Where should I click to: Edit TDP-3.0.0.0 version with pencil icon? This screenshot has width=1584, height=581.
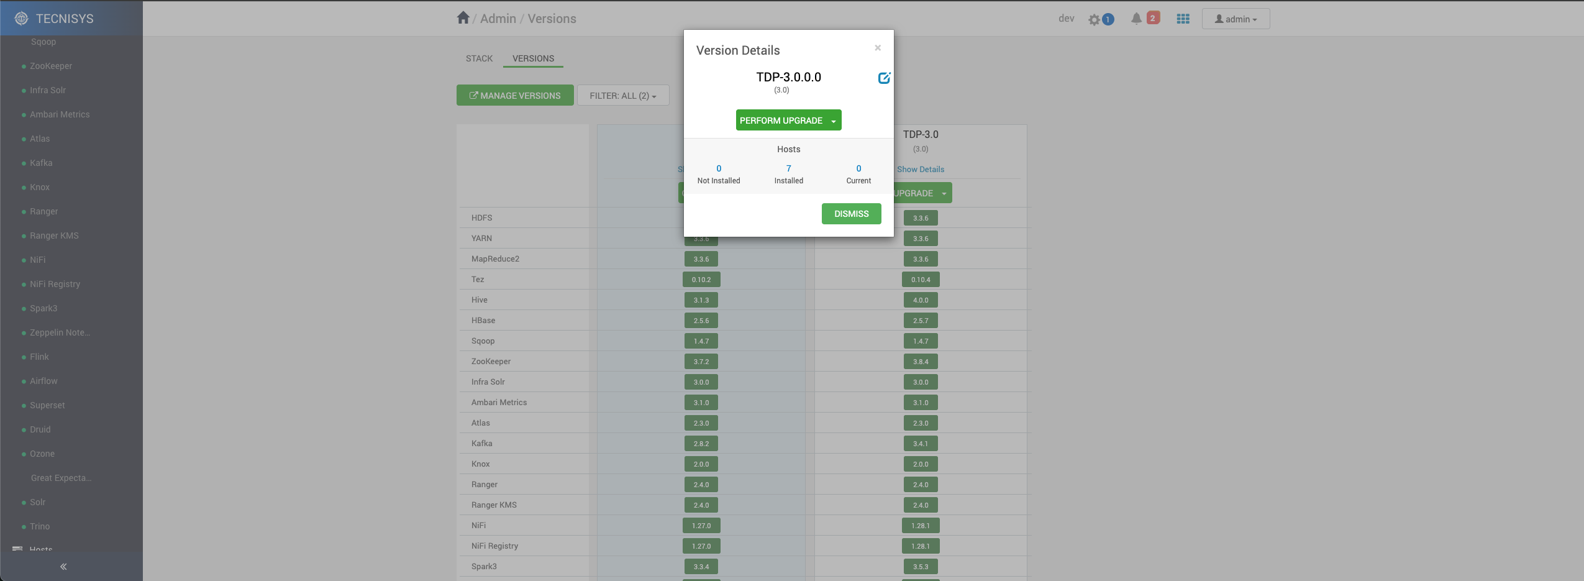tap(883, 78)
